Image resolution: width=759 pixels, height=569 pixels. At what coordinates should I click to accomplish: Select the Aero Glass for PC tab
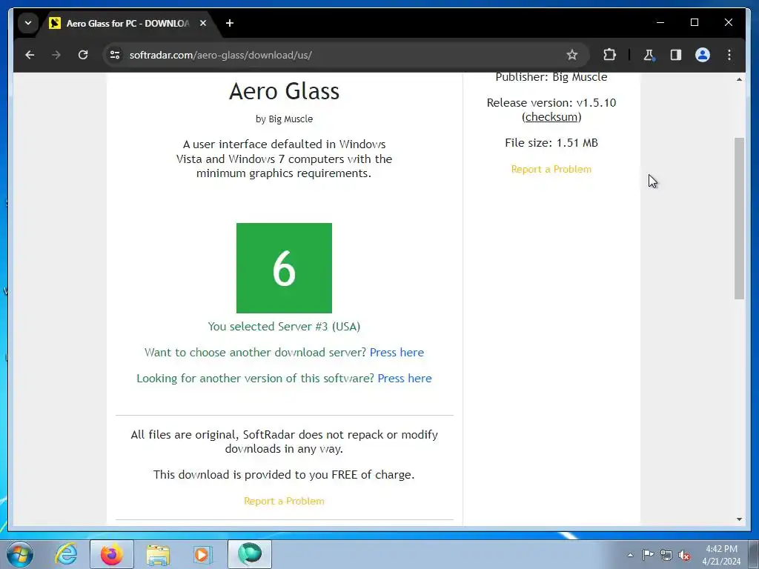point(127,23)
